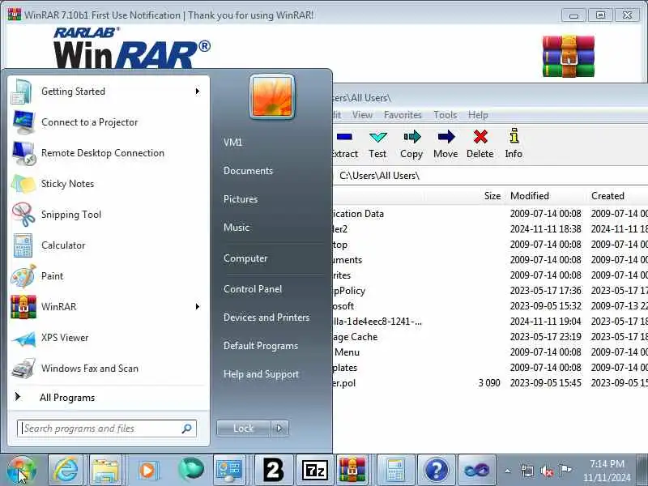Open Help and Support
Screen dimensions: 648x486
[261, 374]
